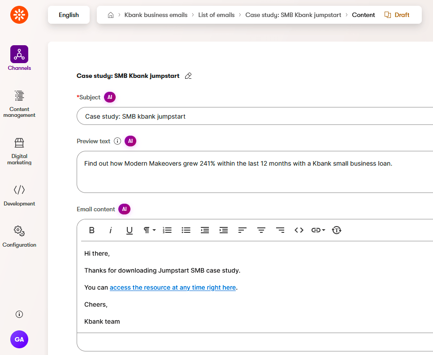Click the home breadcrumb icon
This screenshot has height=355, width=433.
click(x=111, y=15)
